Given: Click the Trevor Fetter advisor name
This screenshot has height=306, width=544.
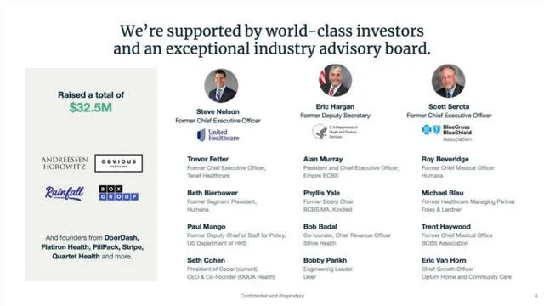Looking at the screenshot, I should pyautogui.click(x=207, y=159).
